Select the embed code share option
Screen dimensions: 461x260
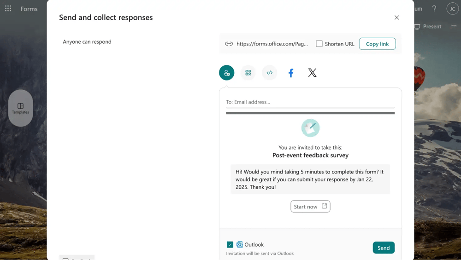coord(270,73)
